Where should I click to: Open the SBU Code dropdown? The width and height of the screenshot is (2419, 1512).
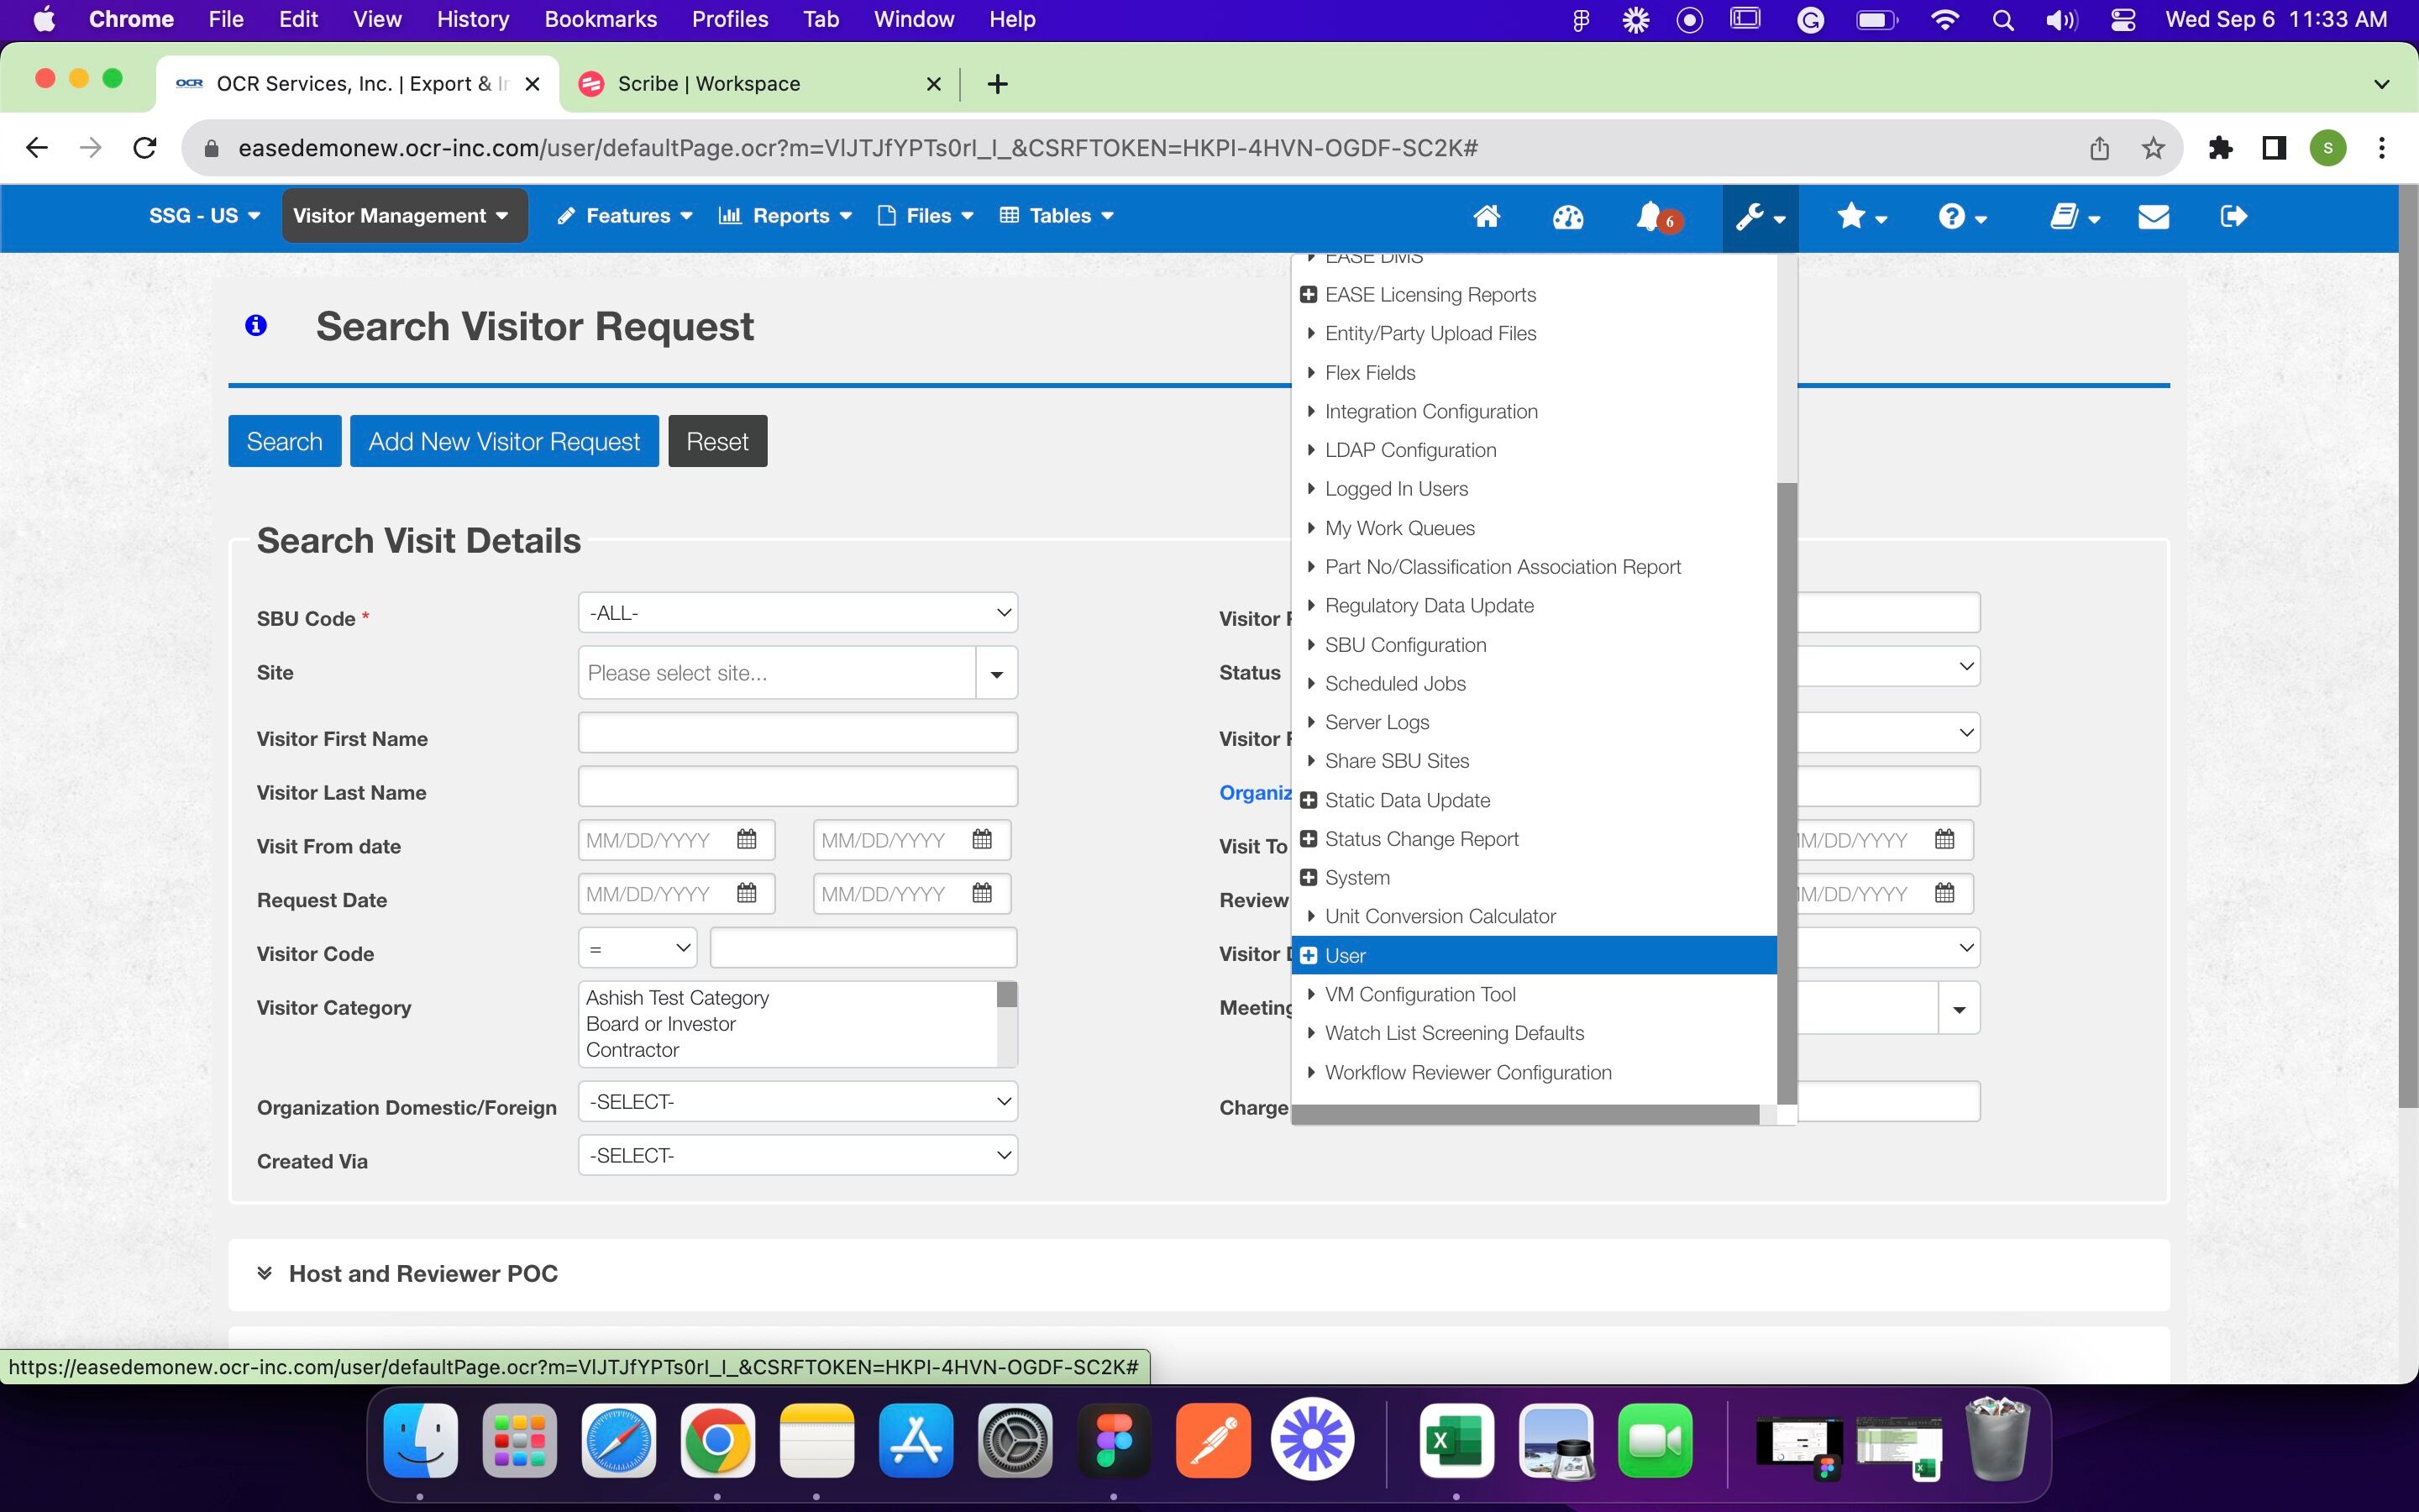coord(796,613)
